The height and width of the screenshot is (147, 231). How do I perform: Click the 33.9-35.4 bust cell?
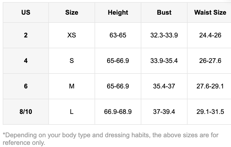164,61
